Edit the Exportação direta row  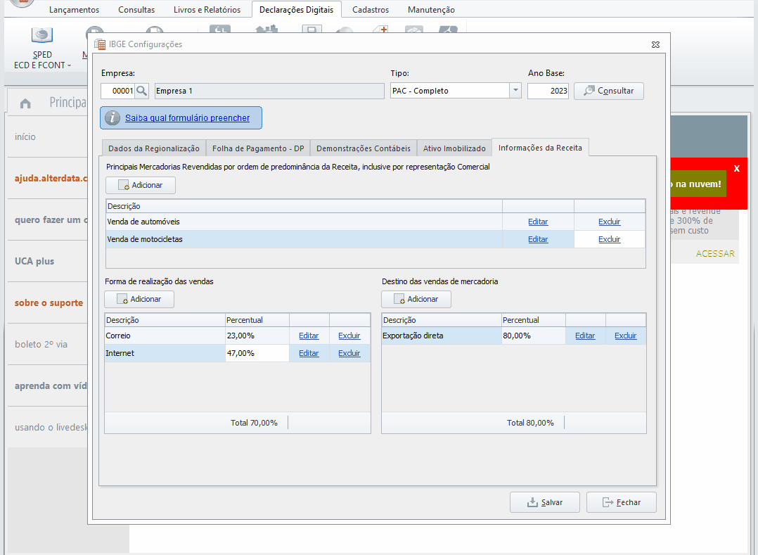tap(585, 336)
